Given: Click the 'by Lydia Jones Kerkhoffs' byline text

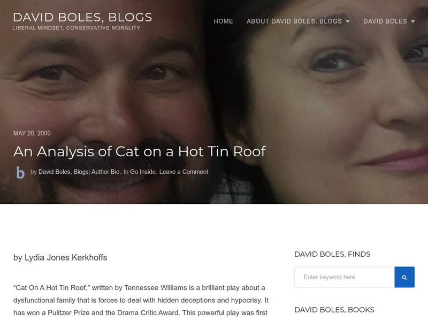Looking at the screenshot, I should point(60,257).
